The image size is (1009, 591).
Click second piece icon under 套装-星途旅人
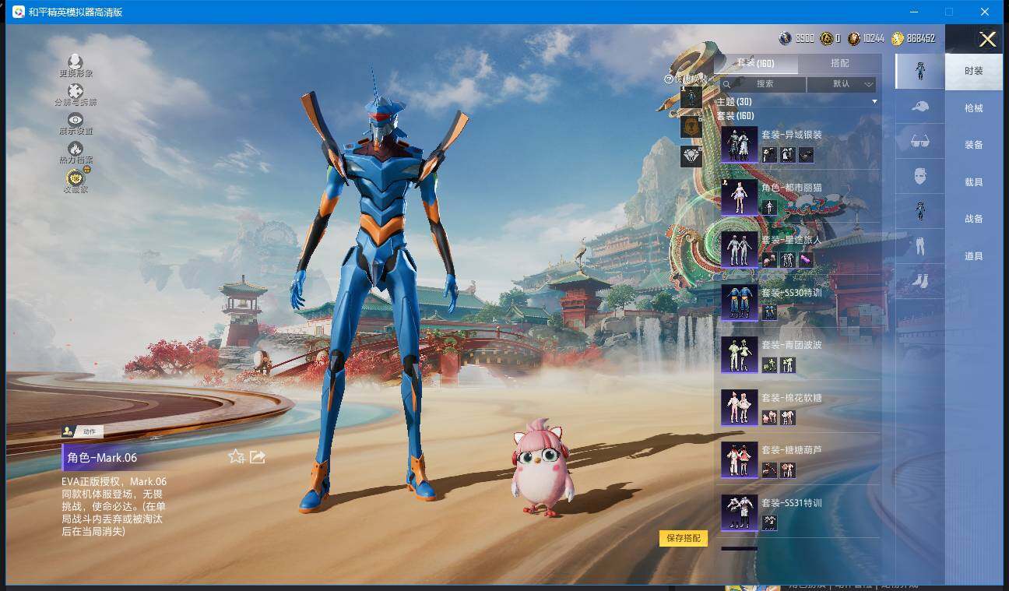(x=788, y=260)
